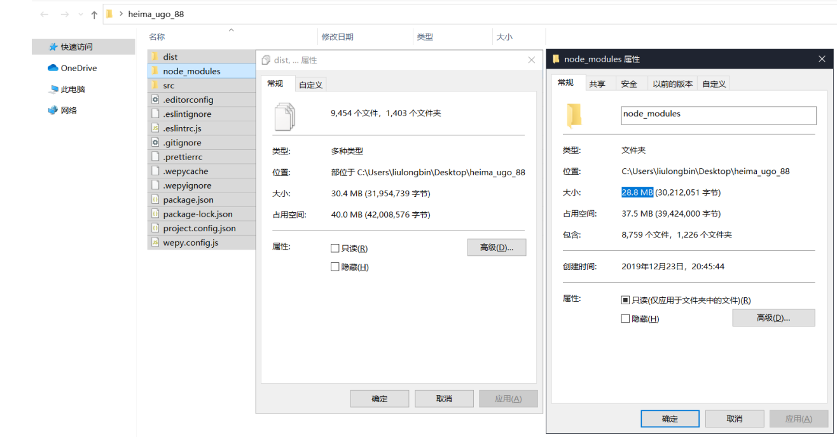Click highlighted 28.8 MB size value
Screen dimensions: 837x437
pyautogui.click(x=637, y=192)
